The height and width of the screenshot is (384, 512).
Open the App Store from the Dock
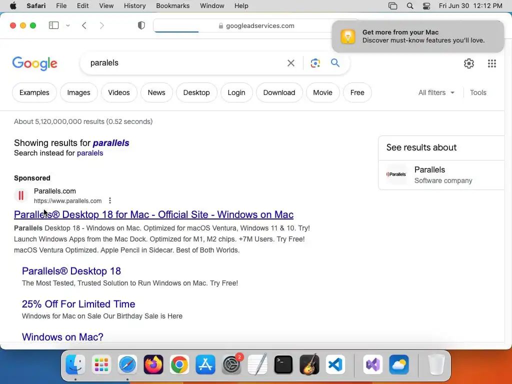205,364
